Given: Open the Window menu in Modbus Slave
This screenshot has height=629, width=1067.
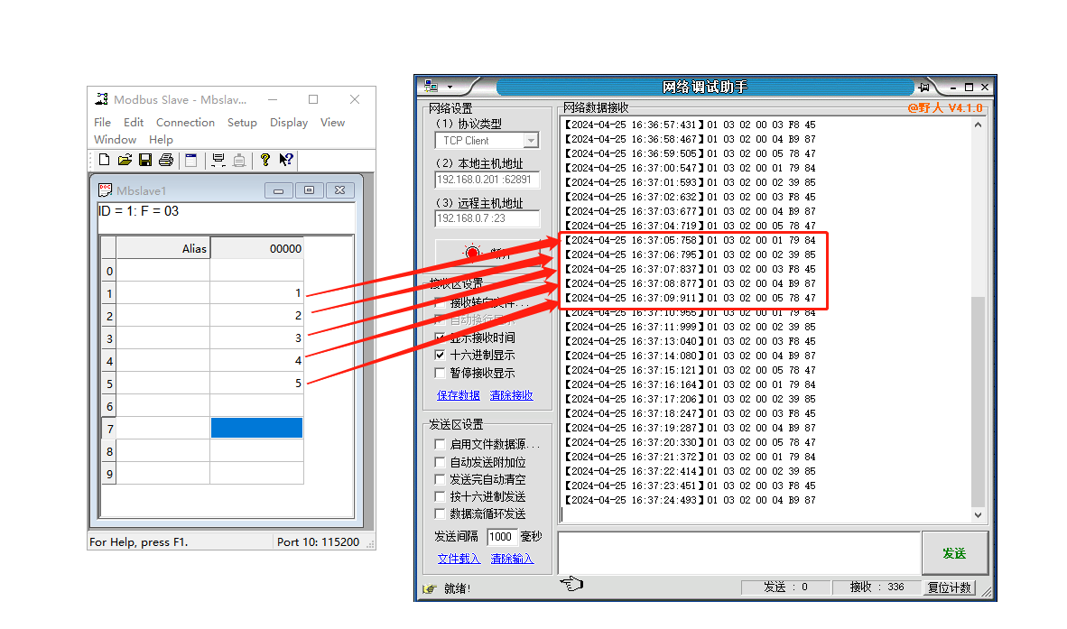Looking at the screenshot, I should tap(115, 139).
